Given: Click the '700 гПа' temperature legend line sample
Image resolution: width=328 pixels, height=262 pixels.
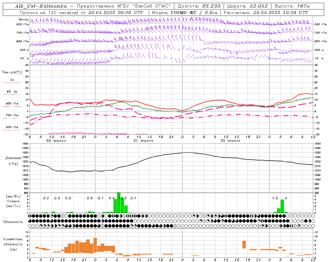Looking at the screenshot, I should 12,118.
